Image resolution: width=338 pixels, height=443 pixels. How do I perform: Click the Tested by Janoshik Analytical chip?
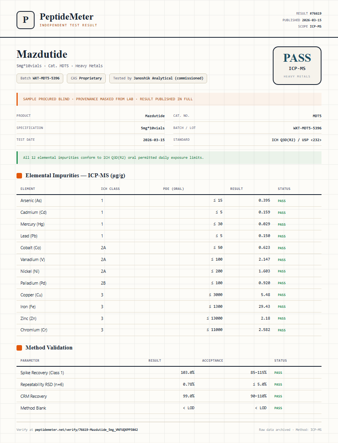(158, 78)
